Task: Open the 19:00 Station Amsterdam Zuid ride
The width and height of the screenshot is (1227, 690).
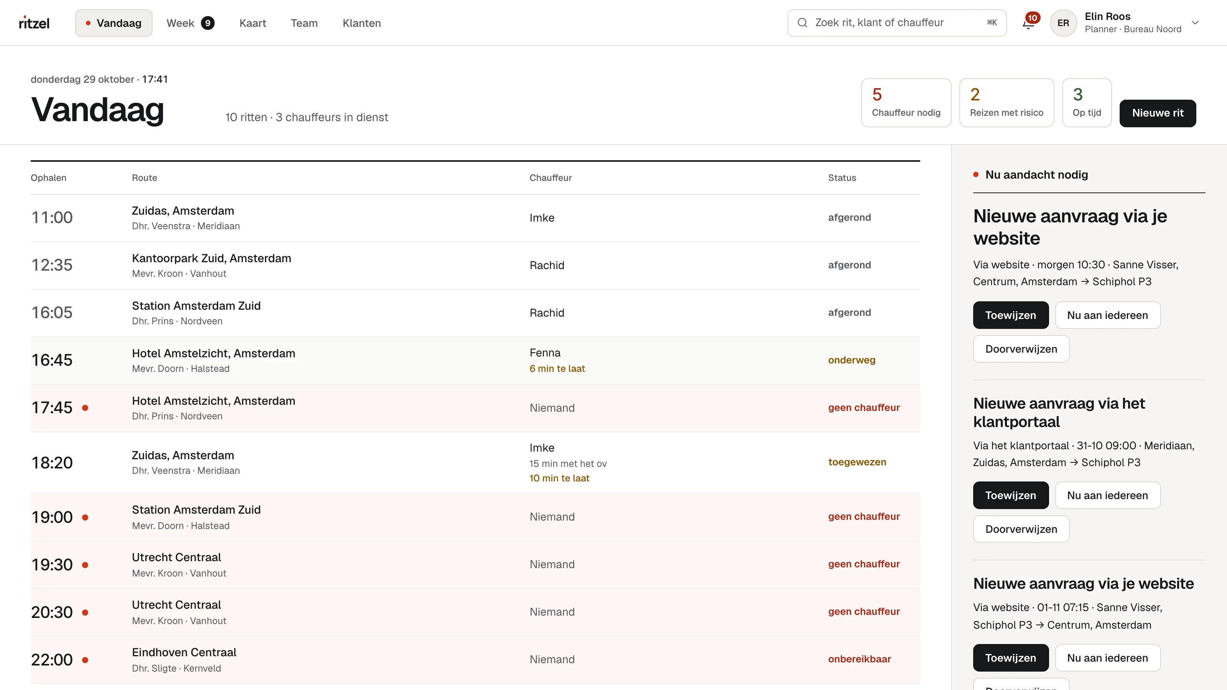Action: click(x=475, y=517)
